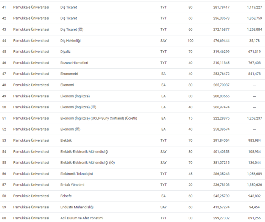Screen dimensions: 265x222
Task: Select the Eczane Hizmetleri program
Action: click(74, 63)
